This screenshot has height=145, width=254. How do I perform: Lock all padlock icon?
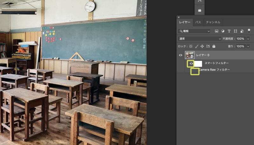pyautogui.click(x=214, y=46)
